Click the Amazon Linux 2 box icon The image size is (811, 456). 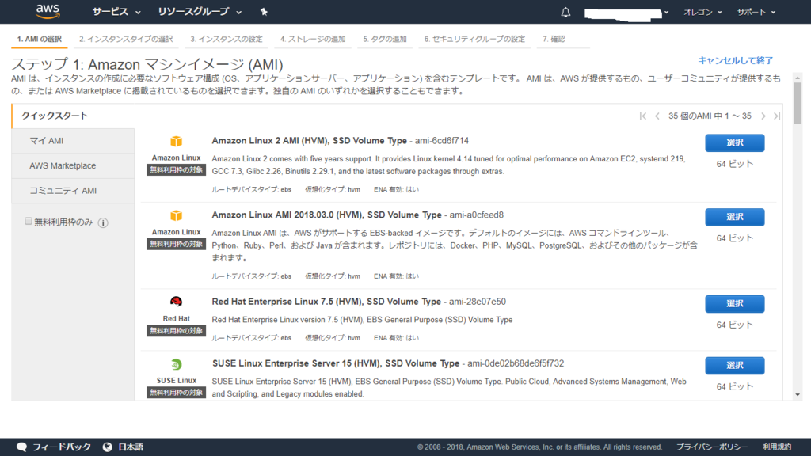coord(177,141)
